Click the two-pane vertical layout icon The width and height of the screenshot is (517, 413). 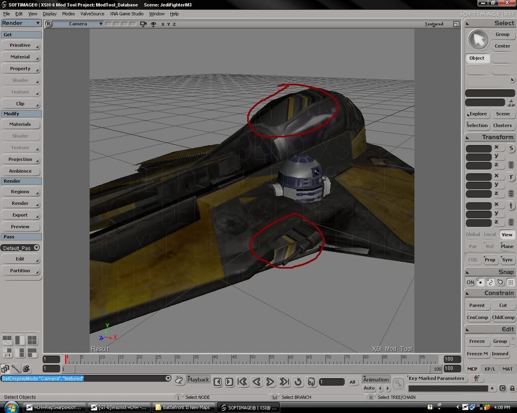(20, 340)
